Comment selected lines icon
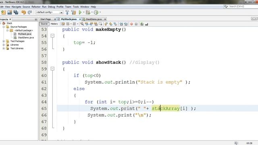 click(x=142, y=24)
